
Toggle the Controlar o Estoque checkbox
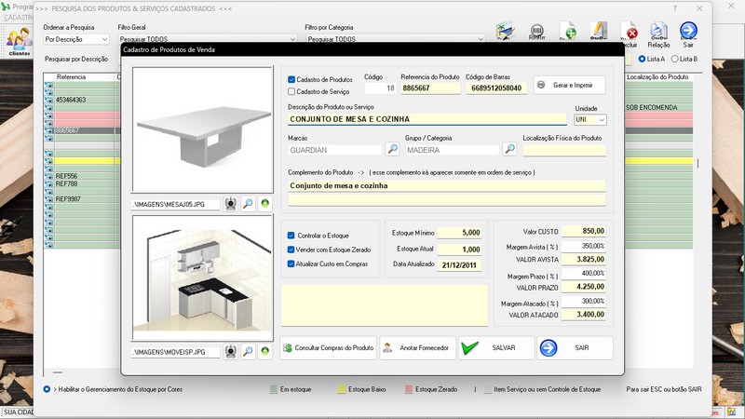point(292,236)
